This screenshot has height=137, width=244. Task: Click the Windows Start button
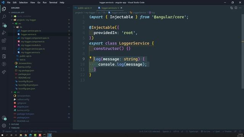pyautogui.click(x=2, y=135)
